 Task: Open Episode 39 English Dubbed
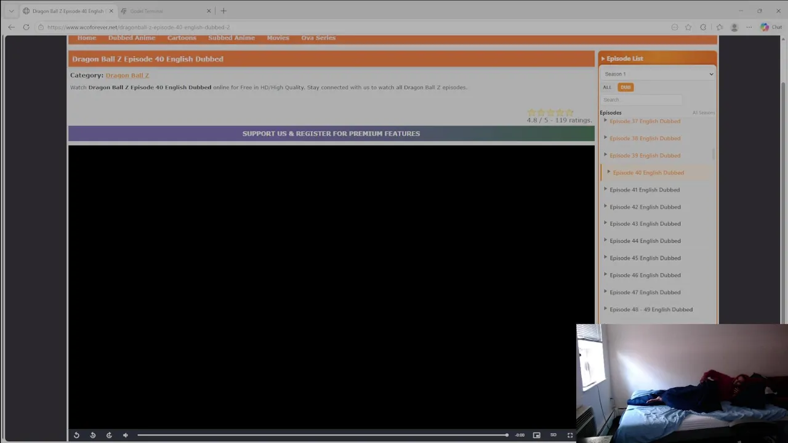click(645, 156)
